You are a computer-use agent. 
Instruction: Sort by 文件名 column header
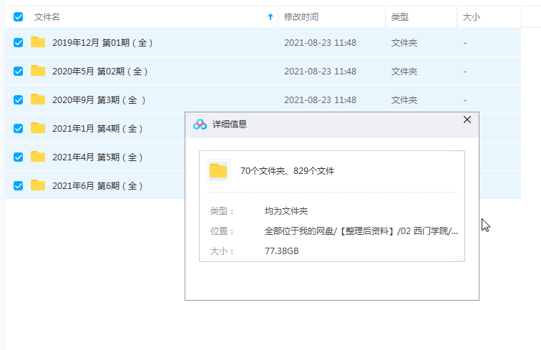click(x=47, y=17)
